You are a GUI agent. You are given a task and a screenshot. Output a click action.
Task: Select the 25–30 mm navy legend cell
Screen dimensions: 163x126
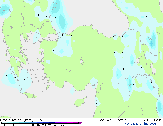(x=52, y=123)
